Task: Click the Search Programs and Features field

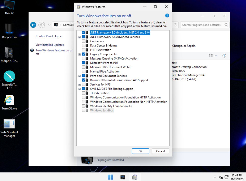Action: click(x=202, y=25)
